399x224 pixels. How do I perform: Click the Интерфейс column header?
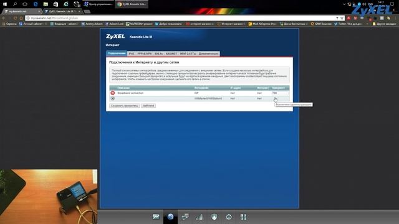pos(201,88)
